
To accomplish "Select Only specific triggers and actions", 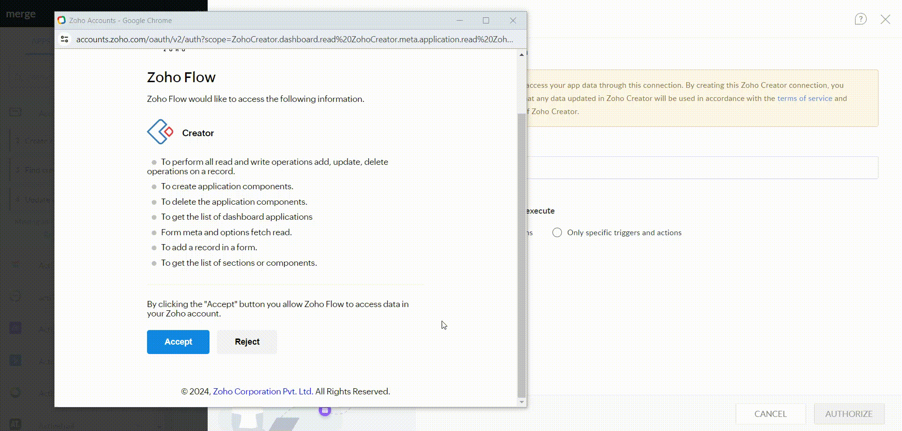I will point(557,233).
